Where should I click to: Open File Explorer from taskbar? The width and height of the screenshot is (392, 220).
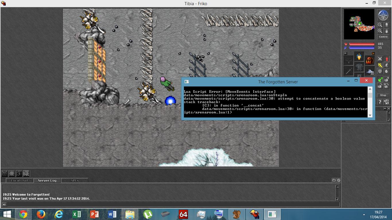pyautogui.click(x=130, y=214)
